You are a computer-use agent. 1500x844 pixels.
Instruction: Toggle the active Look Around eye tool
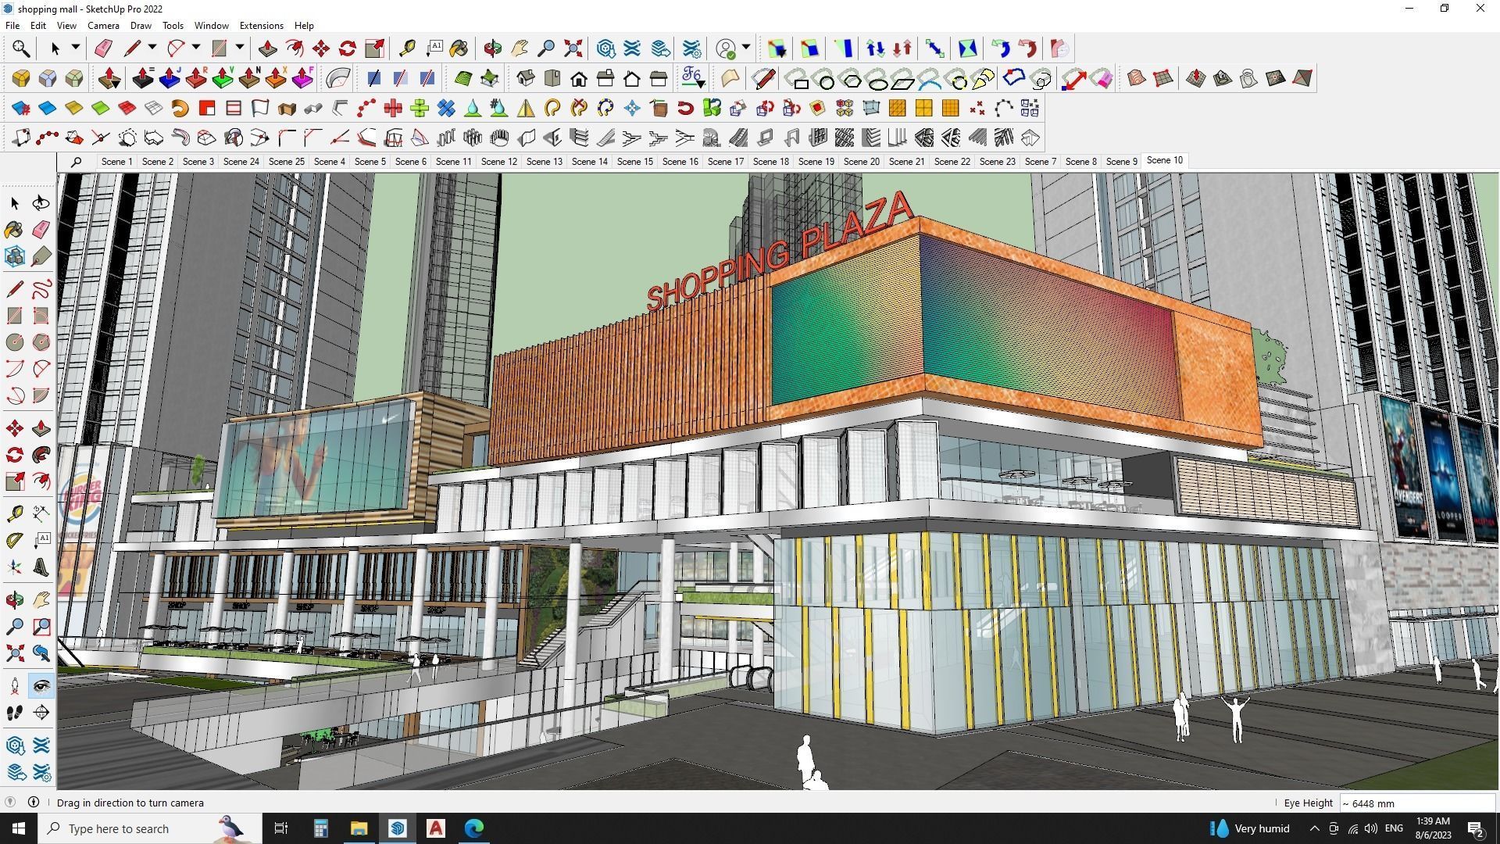(x=41, y=686)
